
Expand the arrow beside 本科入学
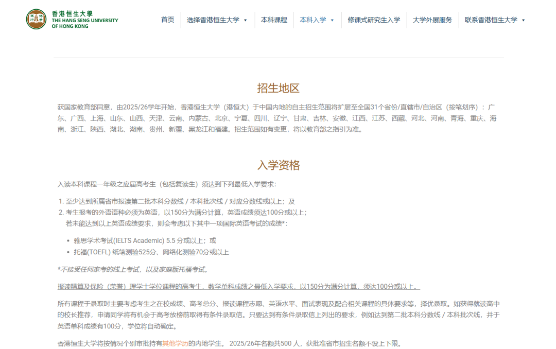click(332, 21)
